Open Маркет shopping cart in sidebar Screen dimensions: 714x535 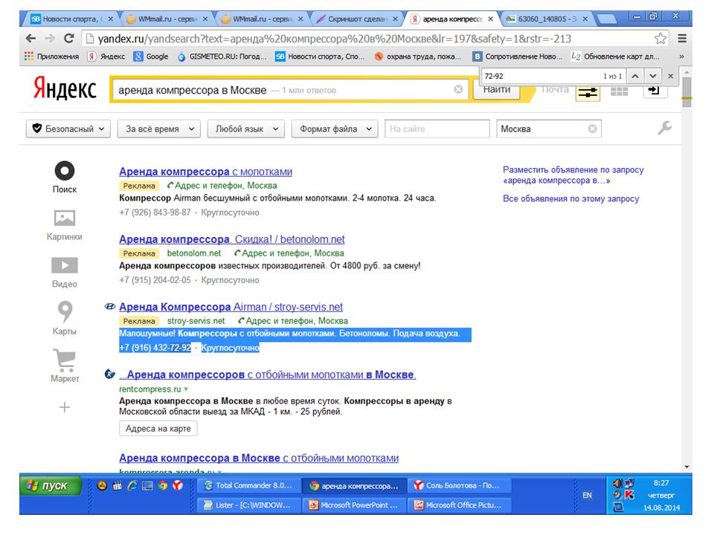(65, 366)
